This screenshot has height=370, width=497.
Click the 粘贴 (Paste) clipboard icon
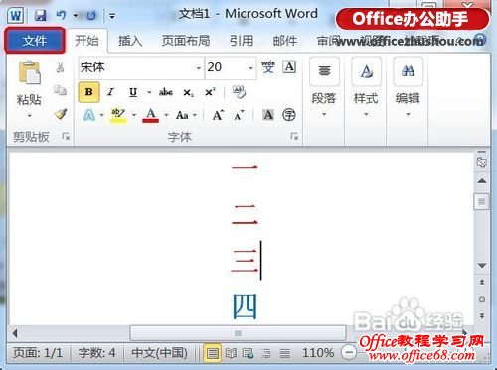point(30,72)
